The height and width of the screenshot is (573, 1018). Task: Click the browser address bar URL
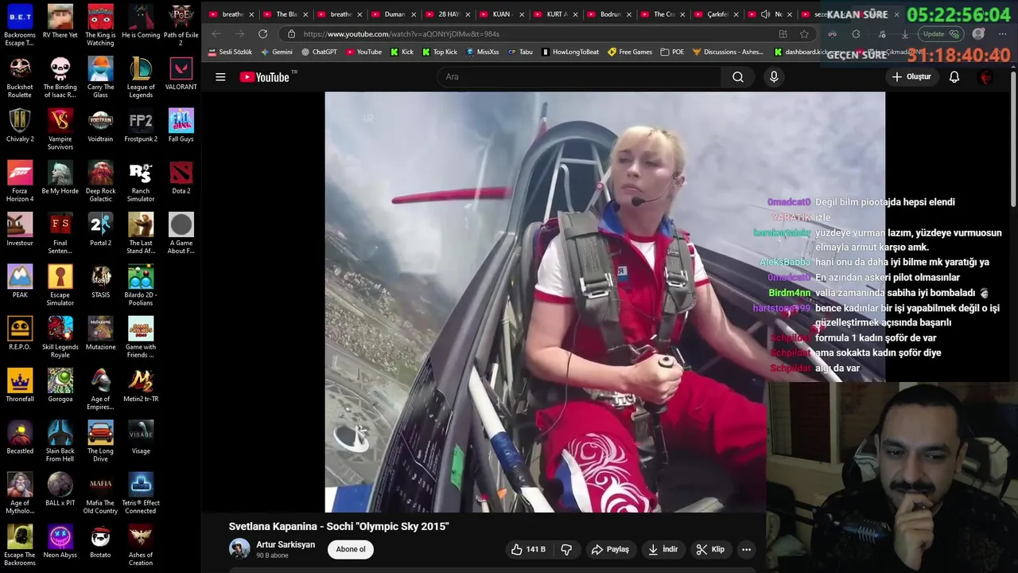point(402,34)
